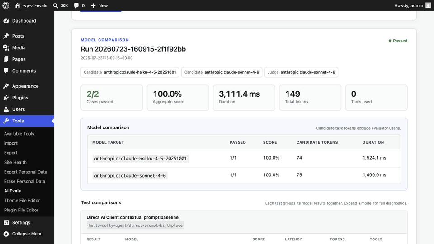Image resolution: width=434 pixels, height=244 pixels.
Task: Open the Media library menu
Action: (x=19, y=47)
